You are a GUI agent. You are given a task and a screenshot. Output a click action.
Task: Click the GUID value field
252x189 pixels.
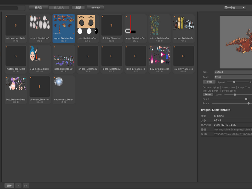click(233, 134)
